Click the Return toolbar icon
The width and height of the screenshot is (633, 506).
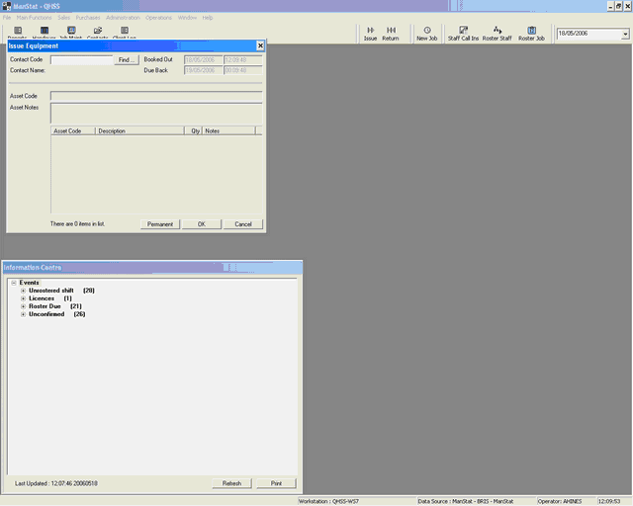click(x=391, y=33)
